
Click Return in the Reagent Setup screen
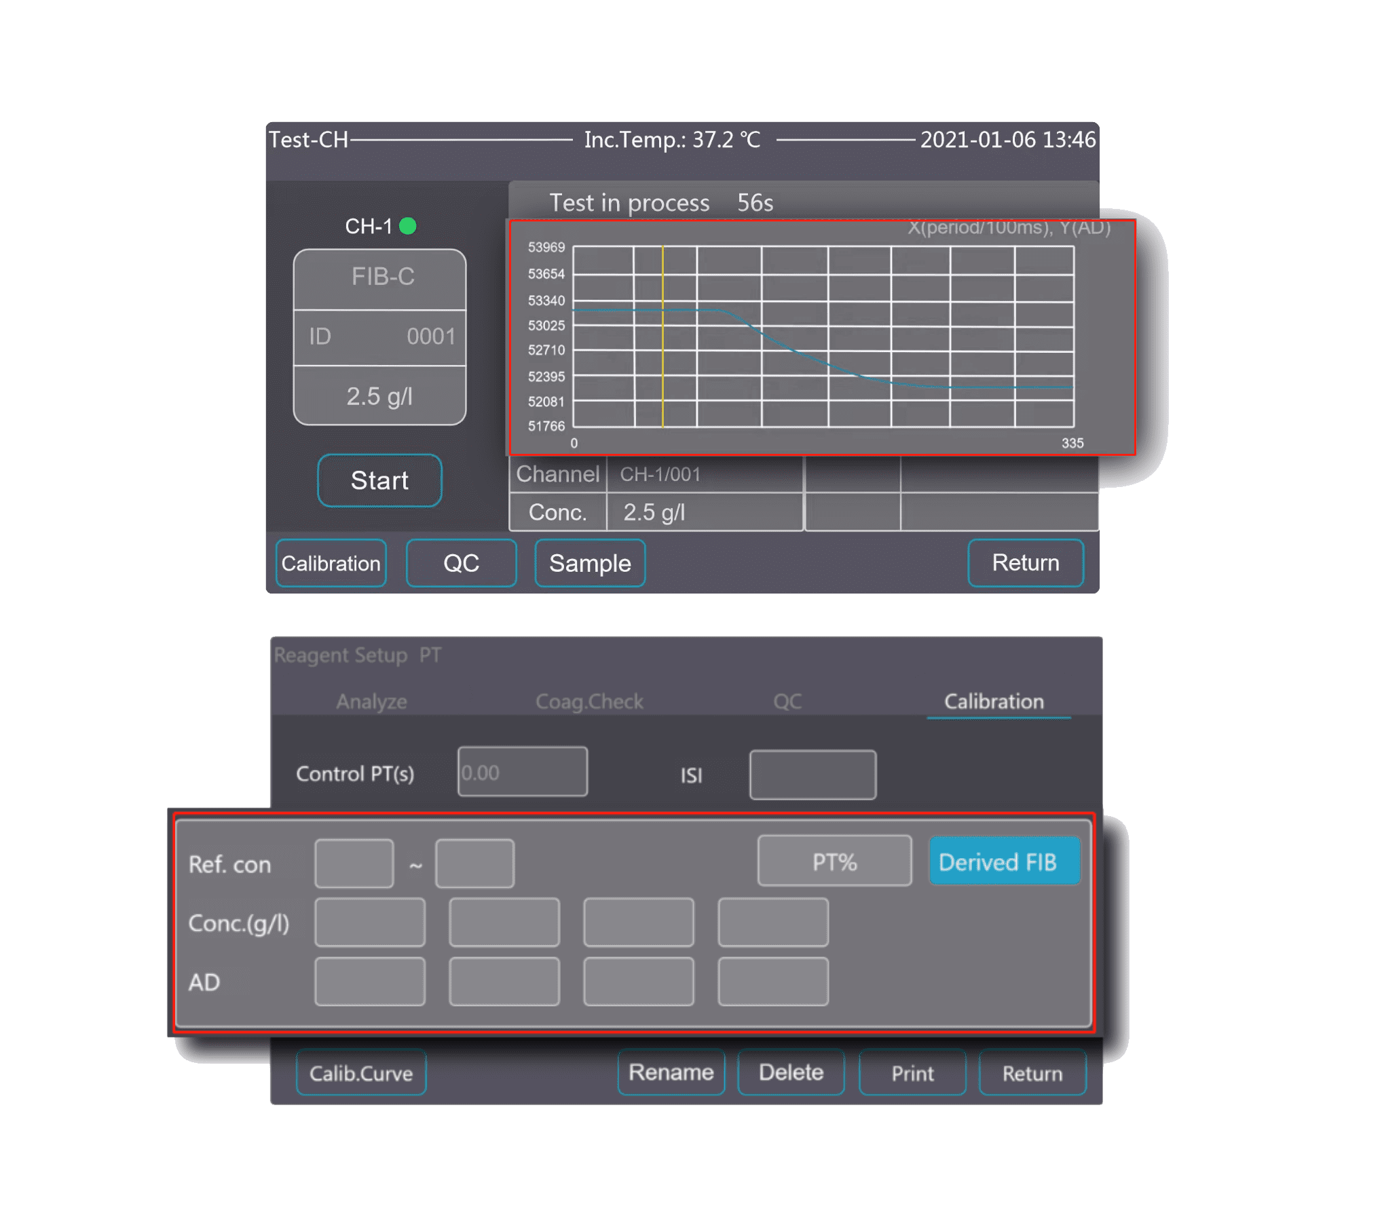(1032, 1073)
